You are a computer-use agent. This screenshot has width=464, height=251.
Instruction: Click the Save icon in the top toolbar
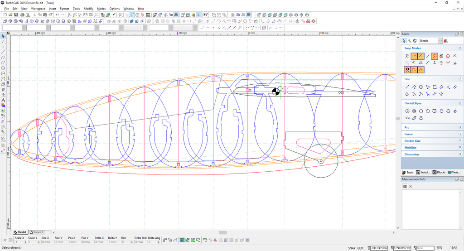pos(16,14)
